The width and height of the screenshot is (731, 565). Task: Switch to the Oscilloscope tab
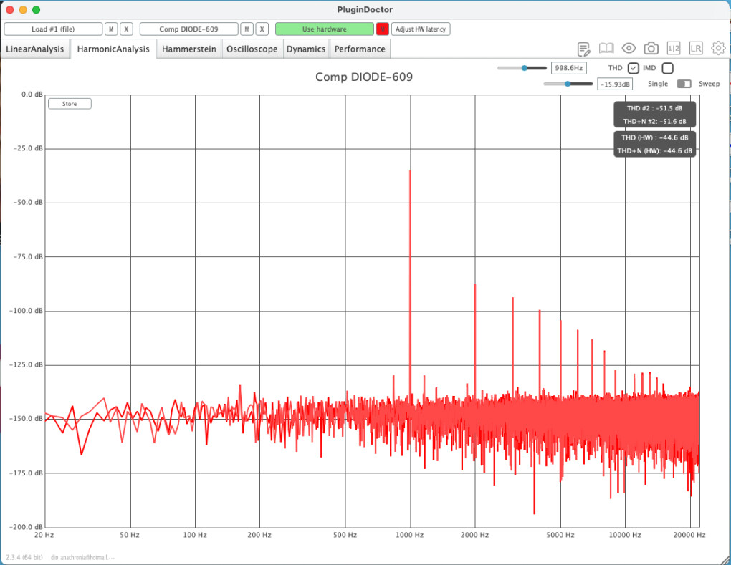click(252, 49)
